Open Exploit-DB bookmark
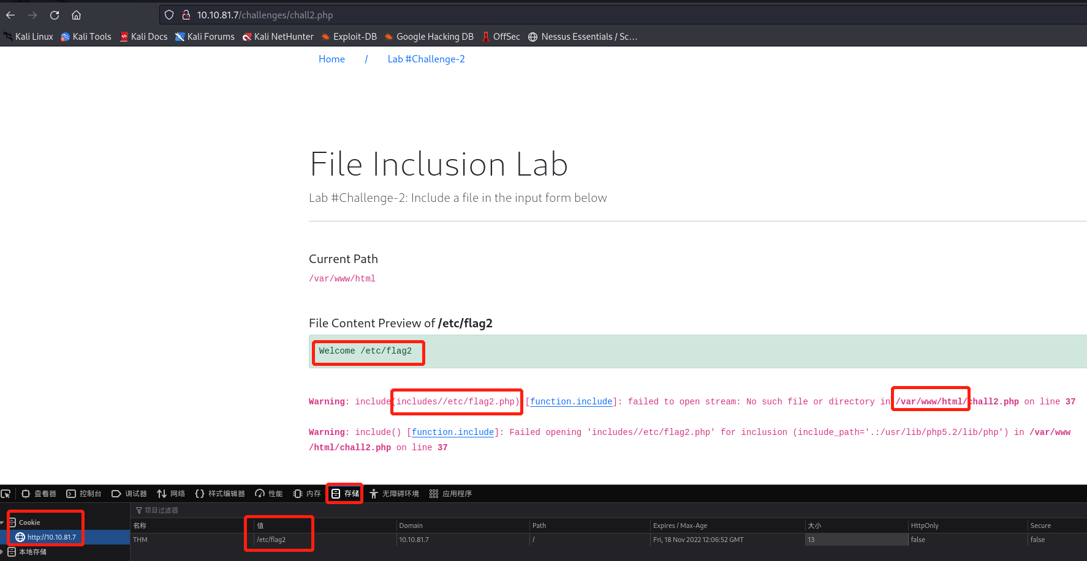This screenshot has height=561, width=1087. pos(349,37)
